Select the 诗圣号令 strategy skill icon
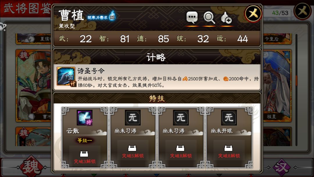This screenshot has width=314, height=177. [66, 77]
